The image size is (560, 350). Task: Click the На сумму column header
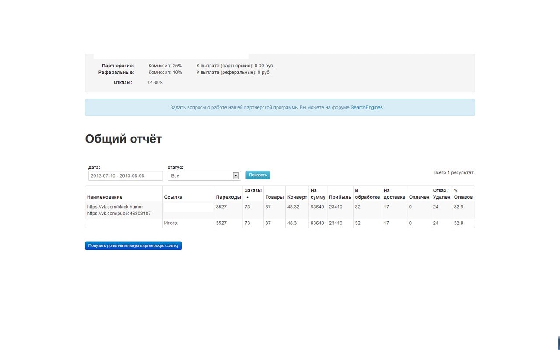[x=318, y=194]
